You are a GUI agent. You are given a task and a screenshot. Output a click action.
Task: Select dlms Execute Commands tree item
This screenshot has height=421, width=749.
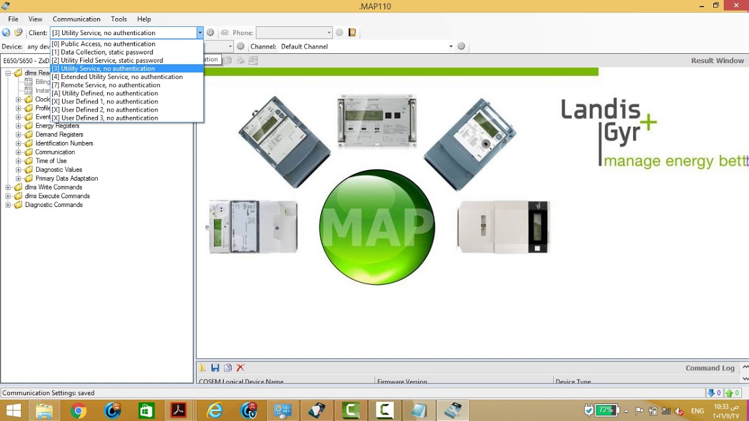[x=57, y=196]
